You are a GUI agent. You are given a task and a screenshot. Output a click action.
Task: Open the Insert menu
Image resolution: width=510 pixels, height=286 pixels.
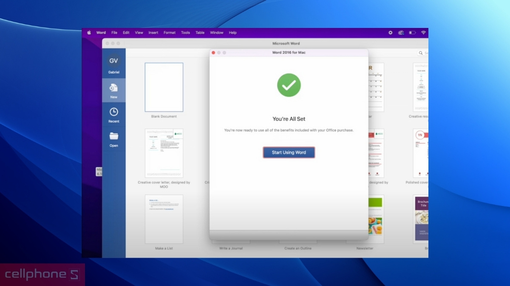pyautogui.click(x=153, y=33)
